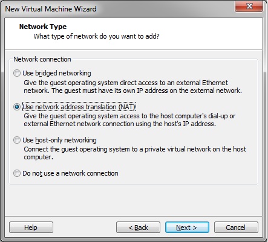This screenshot has width=268, height=242.
Task: Click the 'Use host-only networking' label text
Action: click(x=59, y=140)
